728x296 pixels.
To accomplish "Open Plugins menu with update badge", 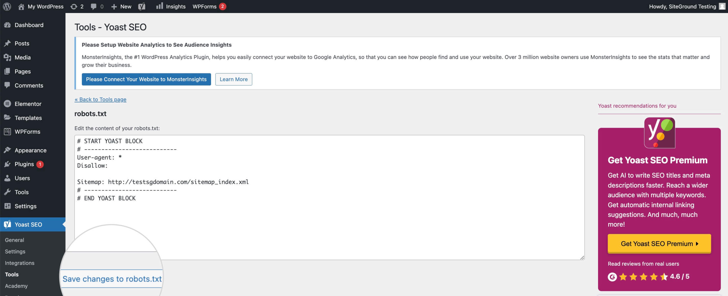I will 33,164.
